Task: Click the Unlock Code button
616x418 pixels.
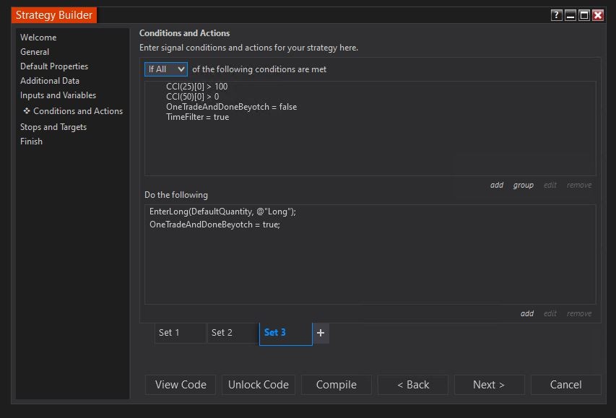Action: [258, 385]
